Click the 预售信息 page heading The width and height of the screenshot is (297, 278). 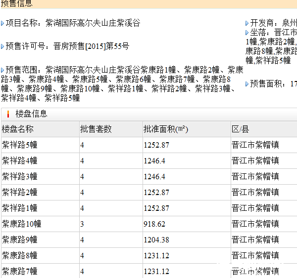[x=17, y=3]
